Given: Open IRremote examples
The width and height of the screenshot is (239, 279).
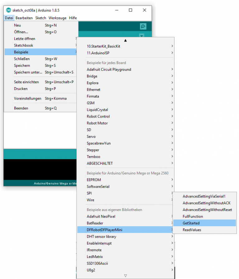Looking at the screenshot, I should coord(126,250).
